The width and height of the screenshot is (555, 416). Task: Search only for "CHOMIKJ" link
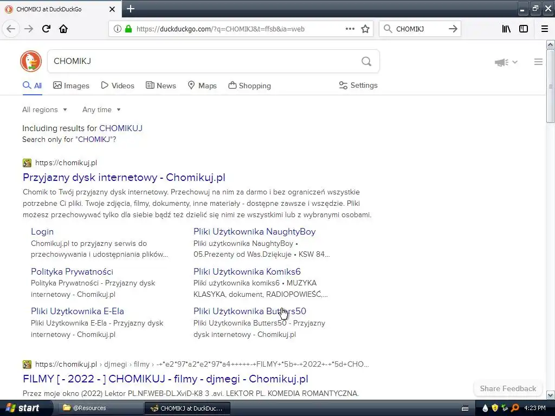[x=94, y=139]
